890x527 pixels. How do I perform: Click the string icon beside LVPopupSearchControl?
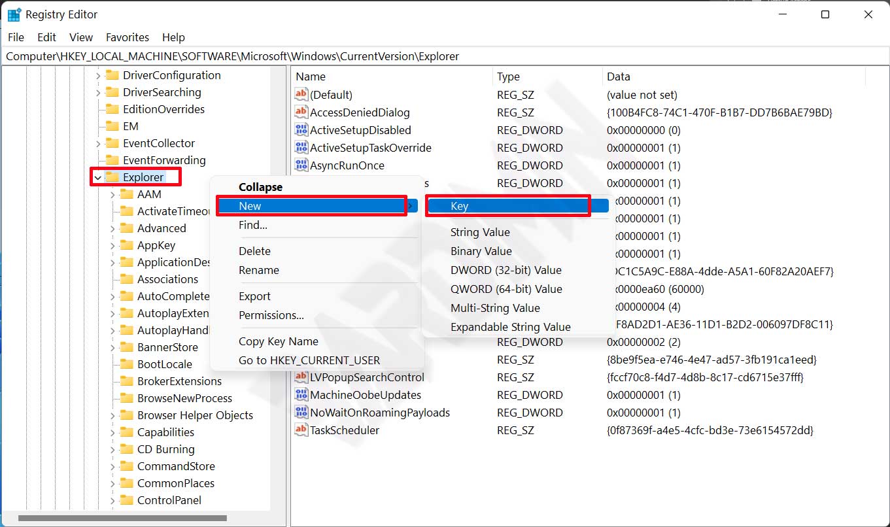[301, 377]
